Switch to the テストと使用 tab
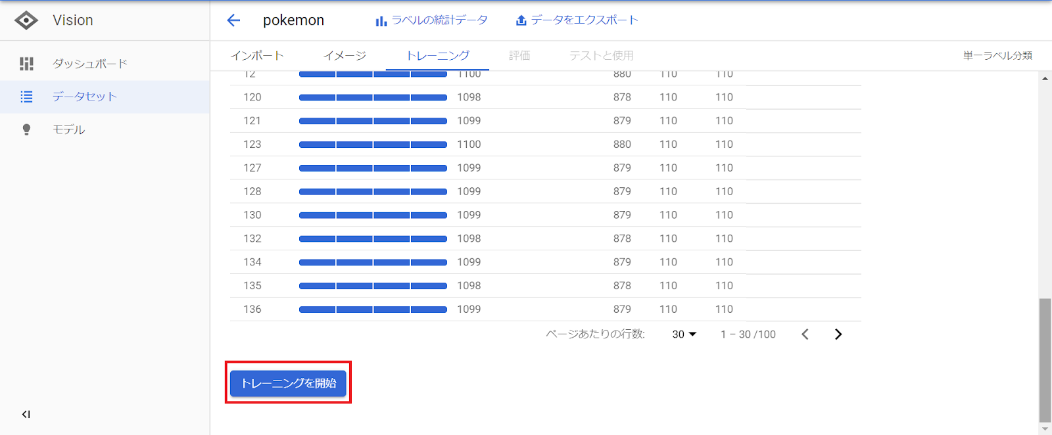 [x=602, y=56]
